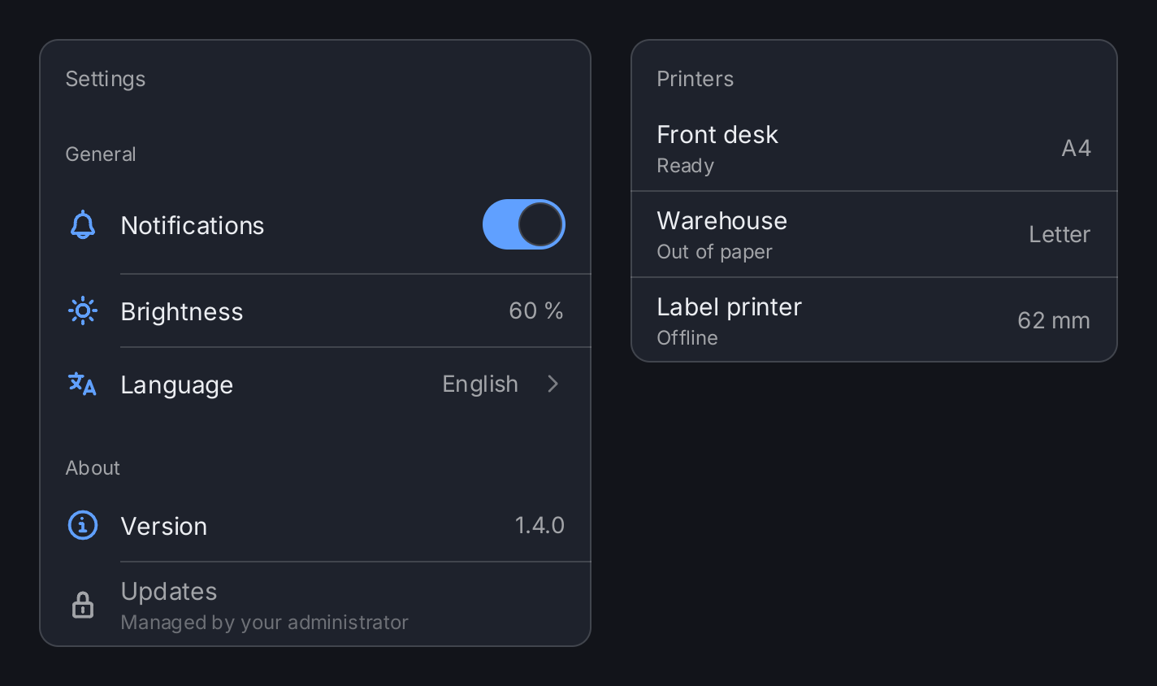The width and height of the screenshot is (1157, 686).
Task: Open the Brightness row
Action: [315, 310]
